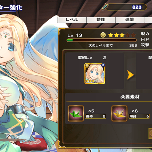Viewport: 152px width, 152px height.
Task: Tap the 必要素材 section header
Action: 130,97
